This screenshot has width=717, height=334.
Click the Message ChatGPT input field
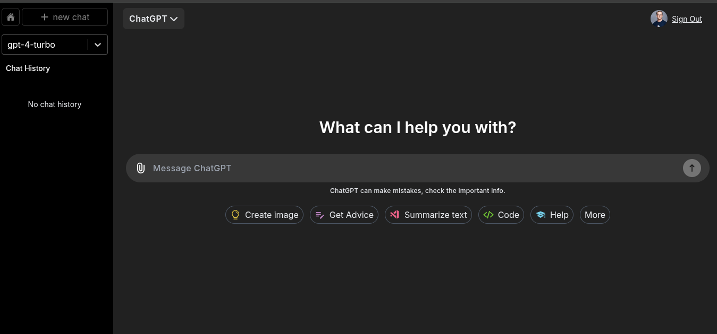coord(372,168)
